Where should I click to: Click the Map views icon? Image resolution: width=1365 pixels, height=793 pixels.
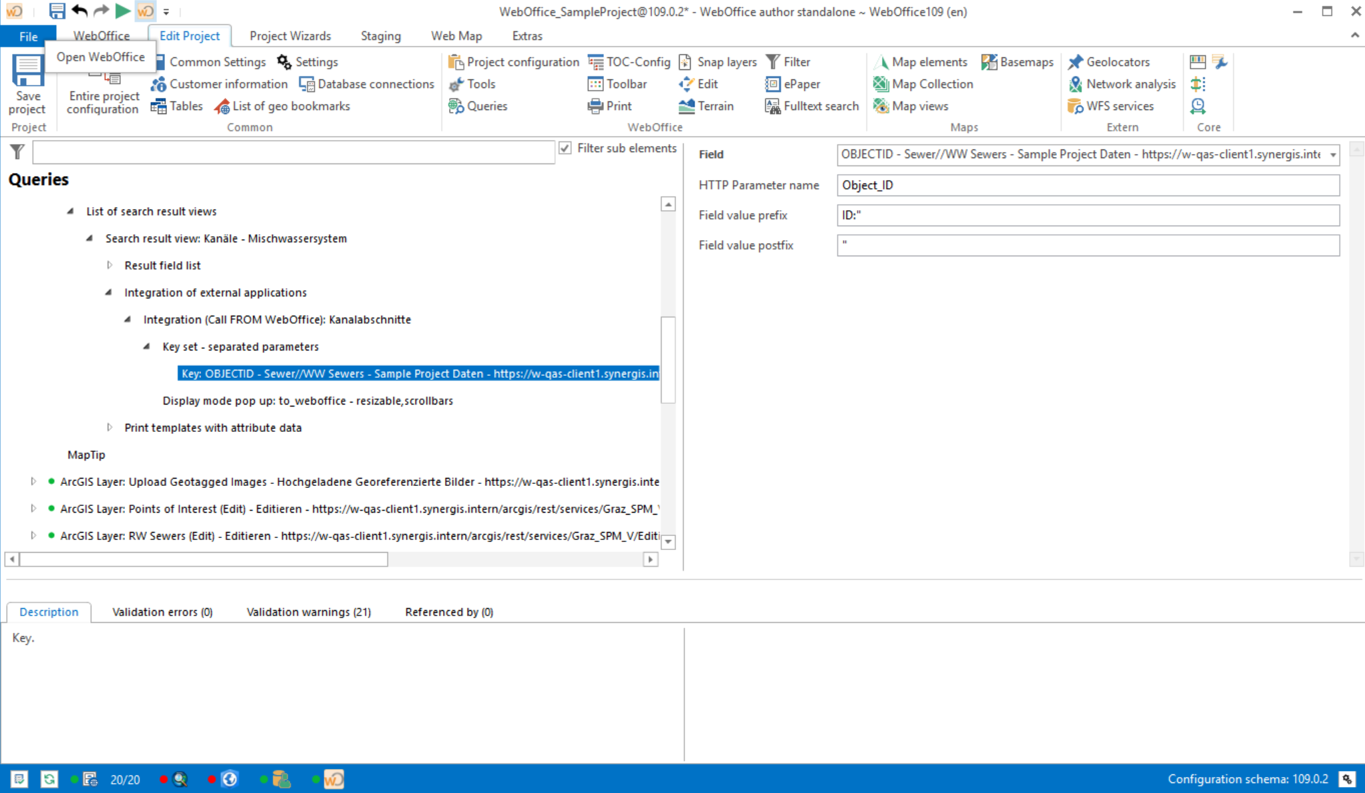[x=911, y=106]
